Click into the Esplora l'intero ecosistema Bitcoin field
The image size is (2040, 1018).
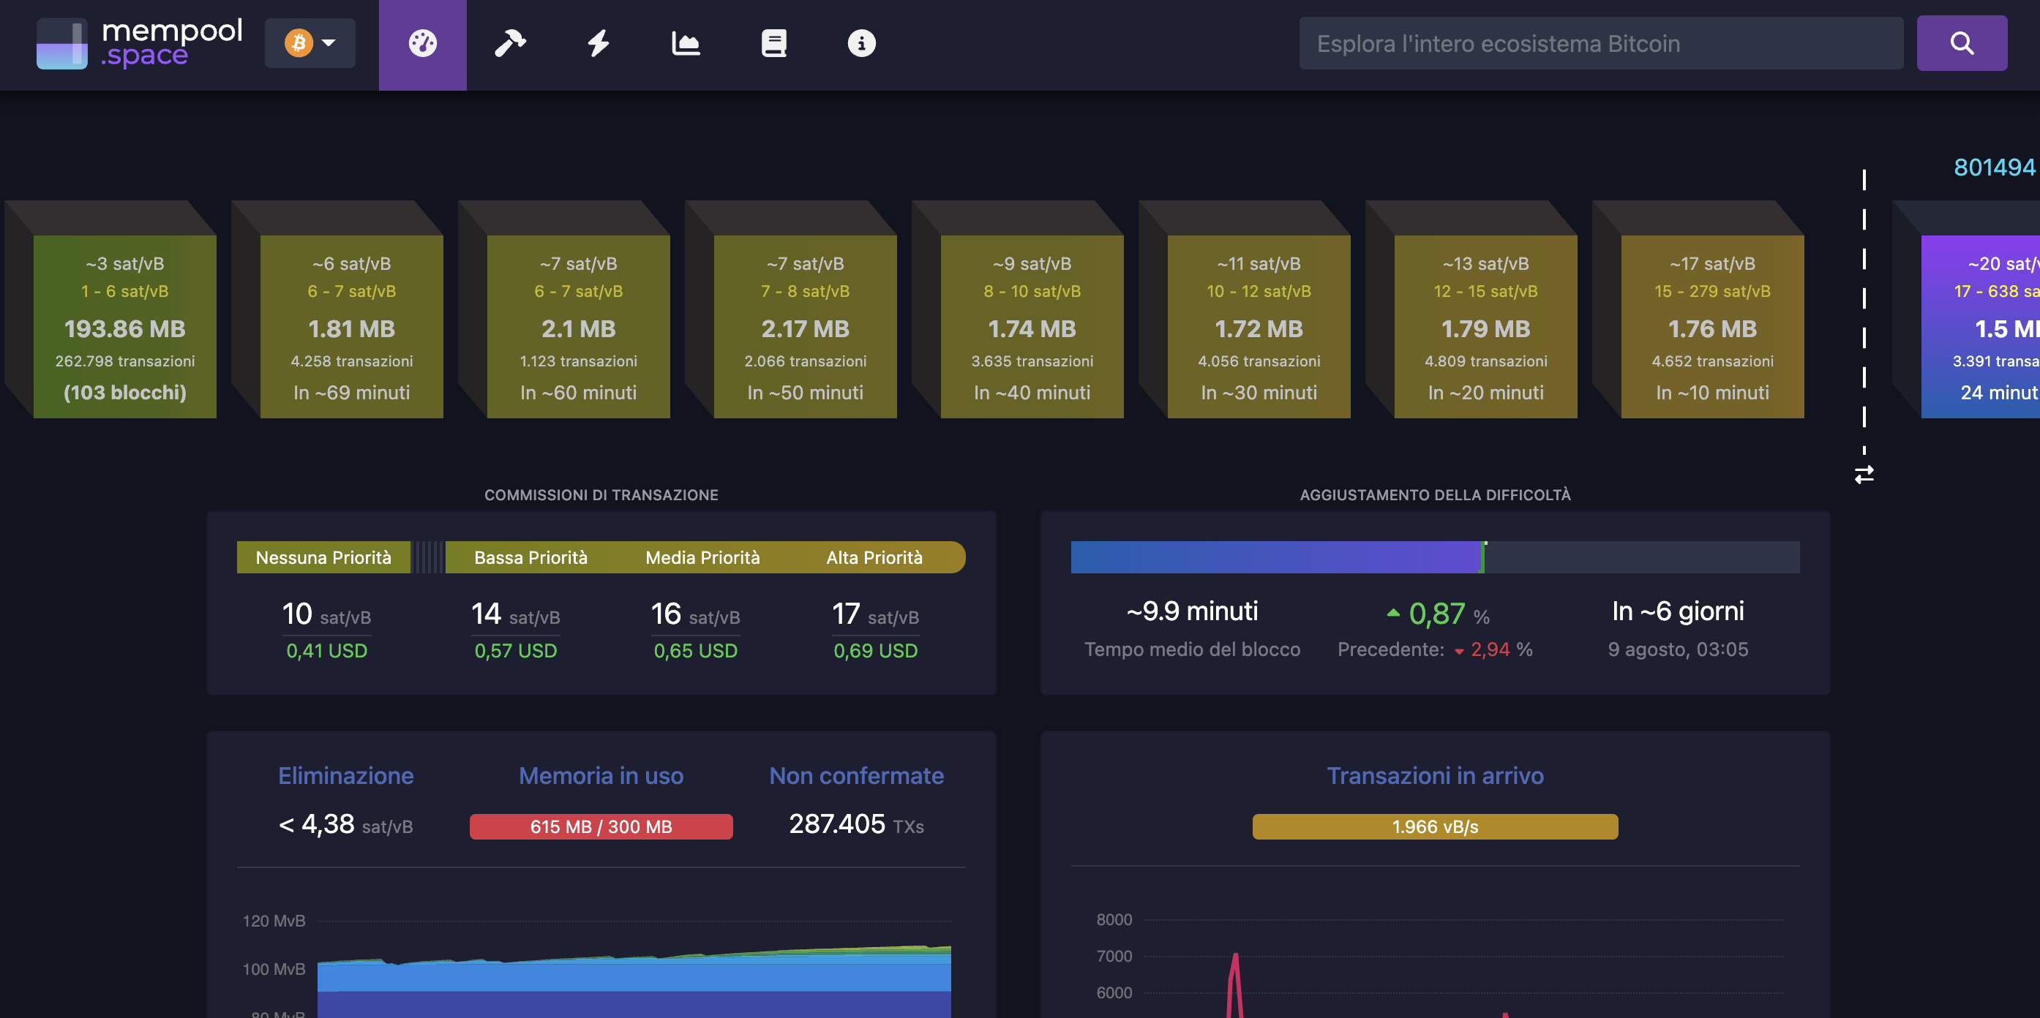click(1600, 44)
